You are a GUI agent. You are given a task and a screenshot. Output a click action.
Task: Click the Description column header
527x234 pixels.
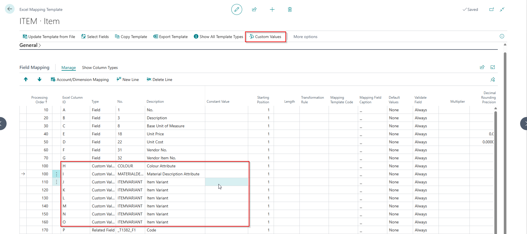tap(155, 102)
